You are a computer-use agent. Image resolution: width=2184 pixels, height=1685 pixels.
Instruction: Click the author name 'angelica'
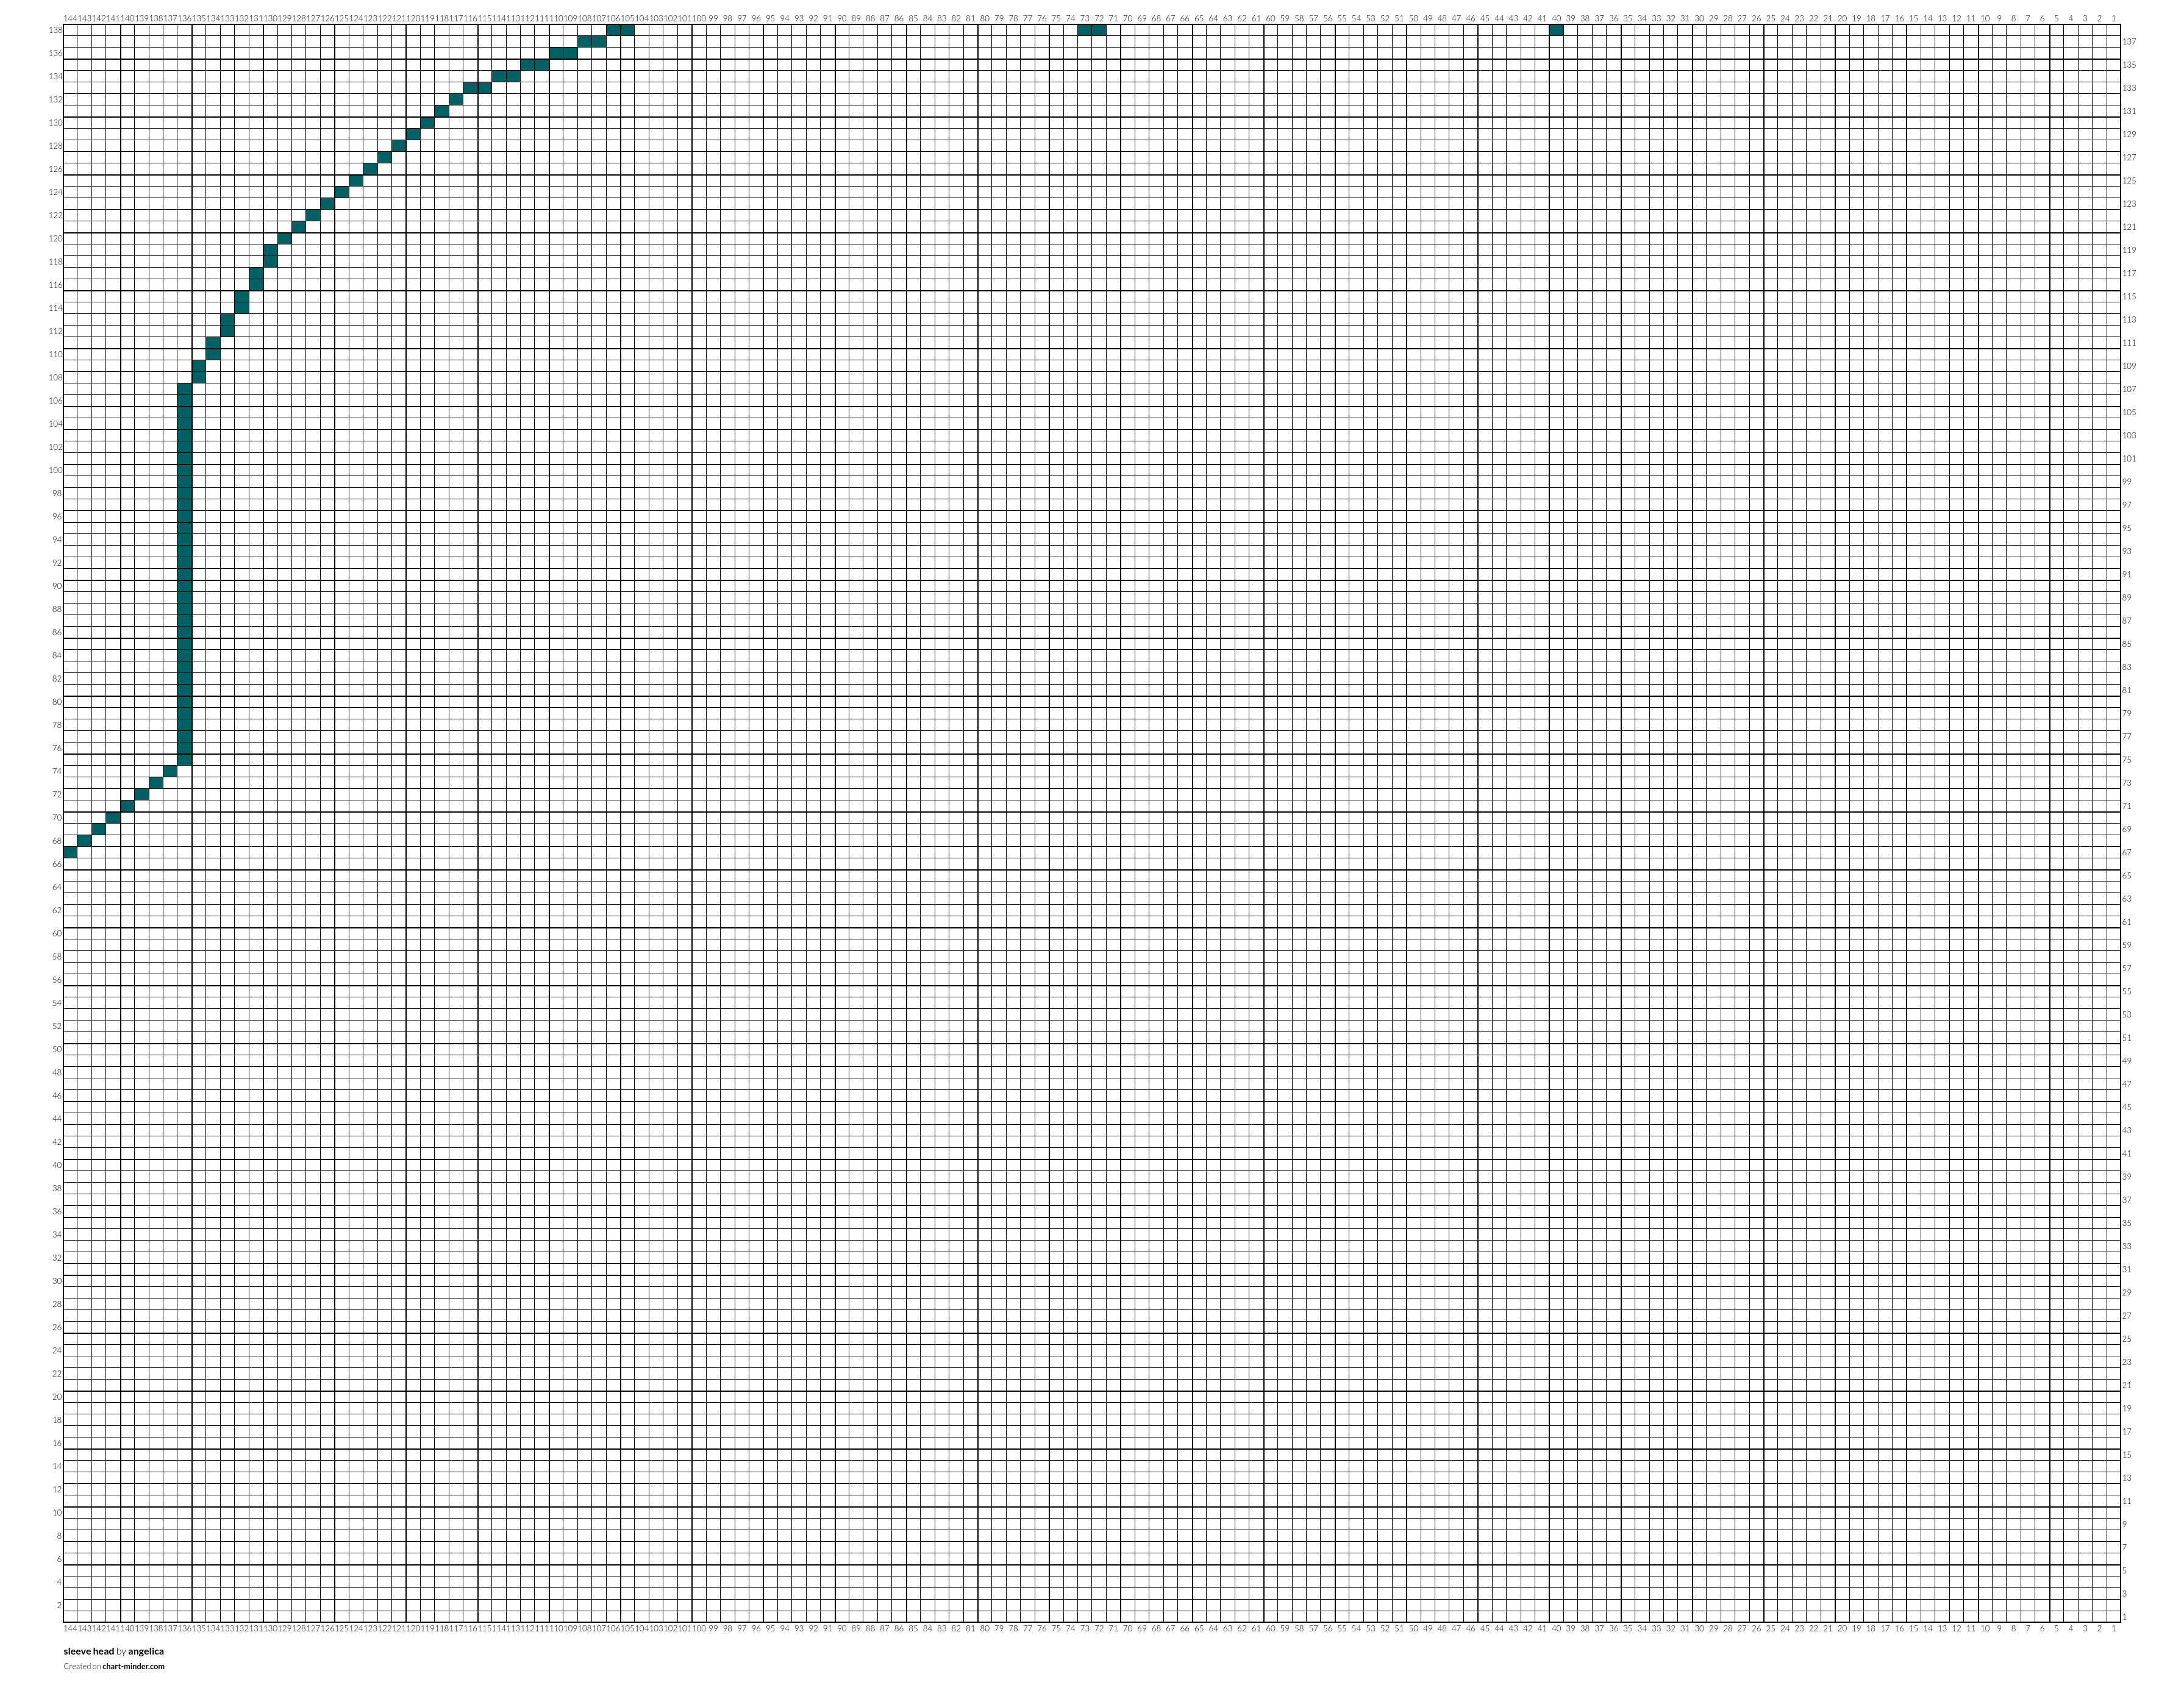pos(146,1651)
